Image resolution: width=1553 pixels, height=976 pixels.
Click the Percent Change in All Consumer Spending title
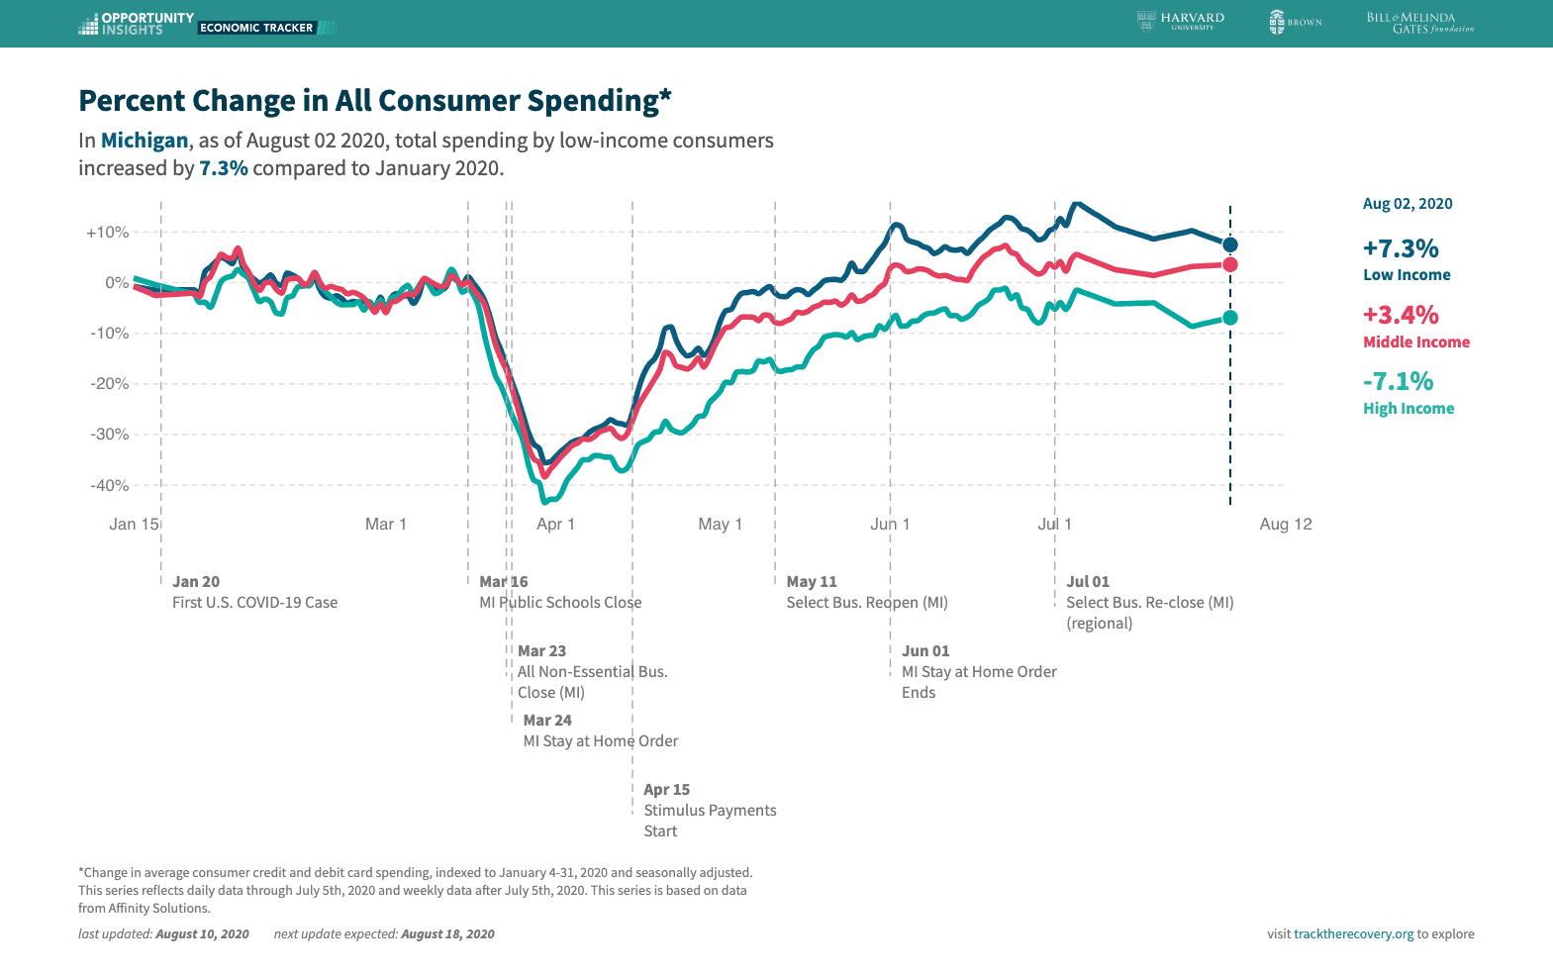coord(375,101)
